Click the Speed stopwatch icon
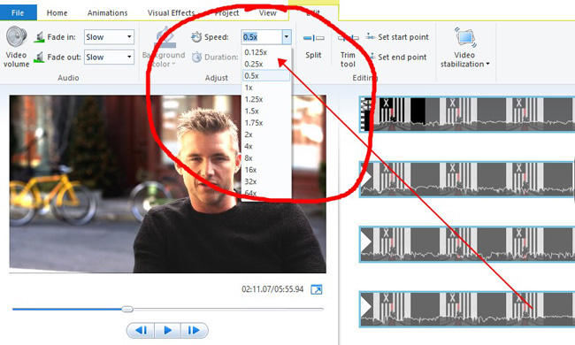The image size is (575, 345). (196, 36)
